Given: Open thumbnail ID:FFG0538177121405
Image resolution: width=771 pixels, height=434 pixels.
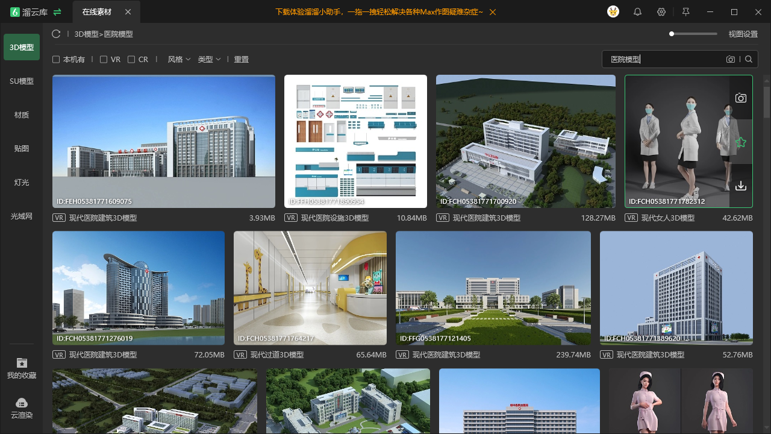Looking at the screenshot, I should coord(493,288).
